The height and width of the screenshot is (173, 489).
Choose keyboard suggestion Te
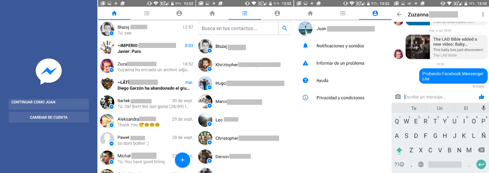coord(413,108)
